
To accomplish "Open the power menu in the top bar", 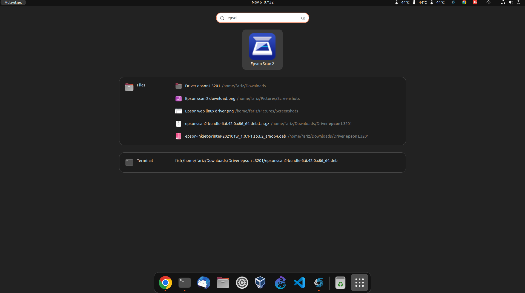I will click(x=519, y=2).
